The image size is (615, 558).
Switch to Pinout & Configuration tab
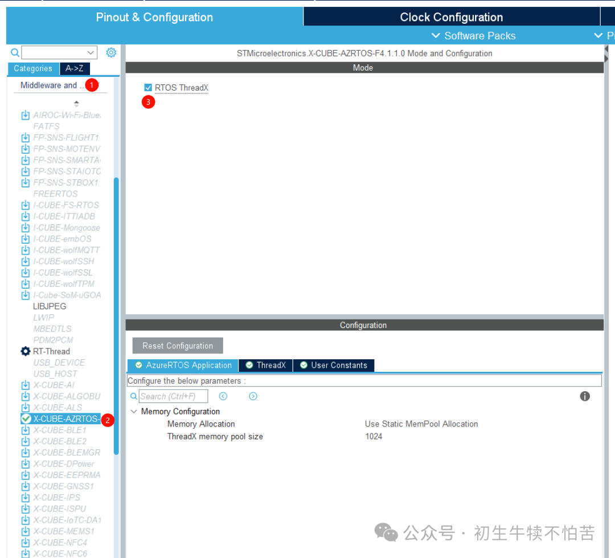click(154, 17)
